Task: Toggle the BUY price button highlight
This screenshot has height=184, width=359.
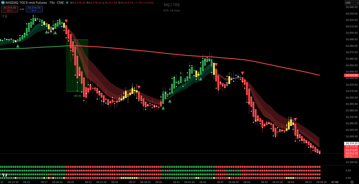Action: pos(34,9)
